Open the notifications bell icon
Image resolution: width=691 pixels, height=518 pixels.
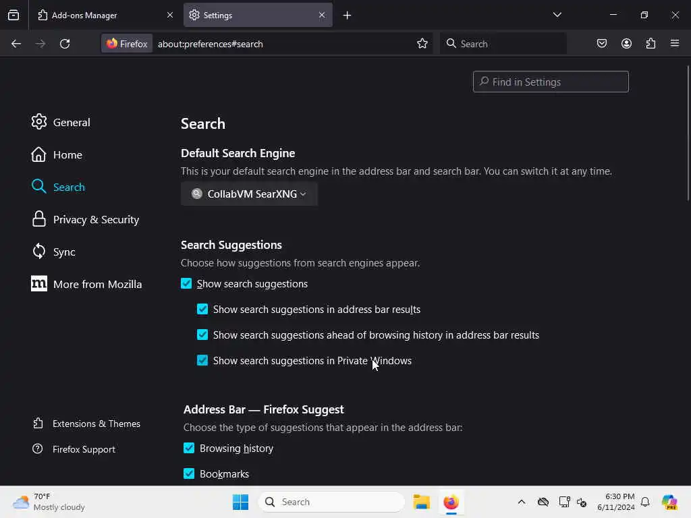pyautogui.click(x=645, y=502)
